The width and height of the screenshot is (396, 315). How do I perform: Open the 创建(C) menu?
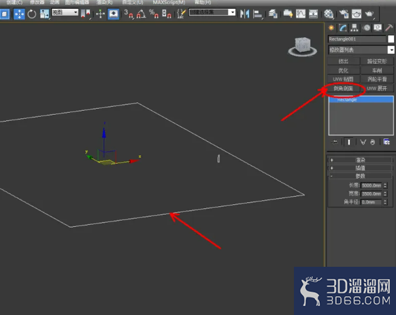click(x=14, y=3)
